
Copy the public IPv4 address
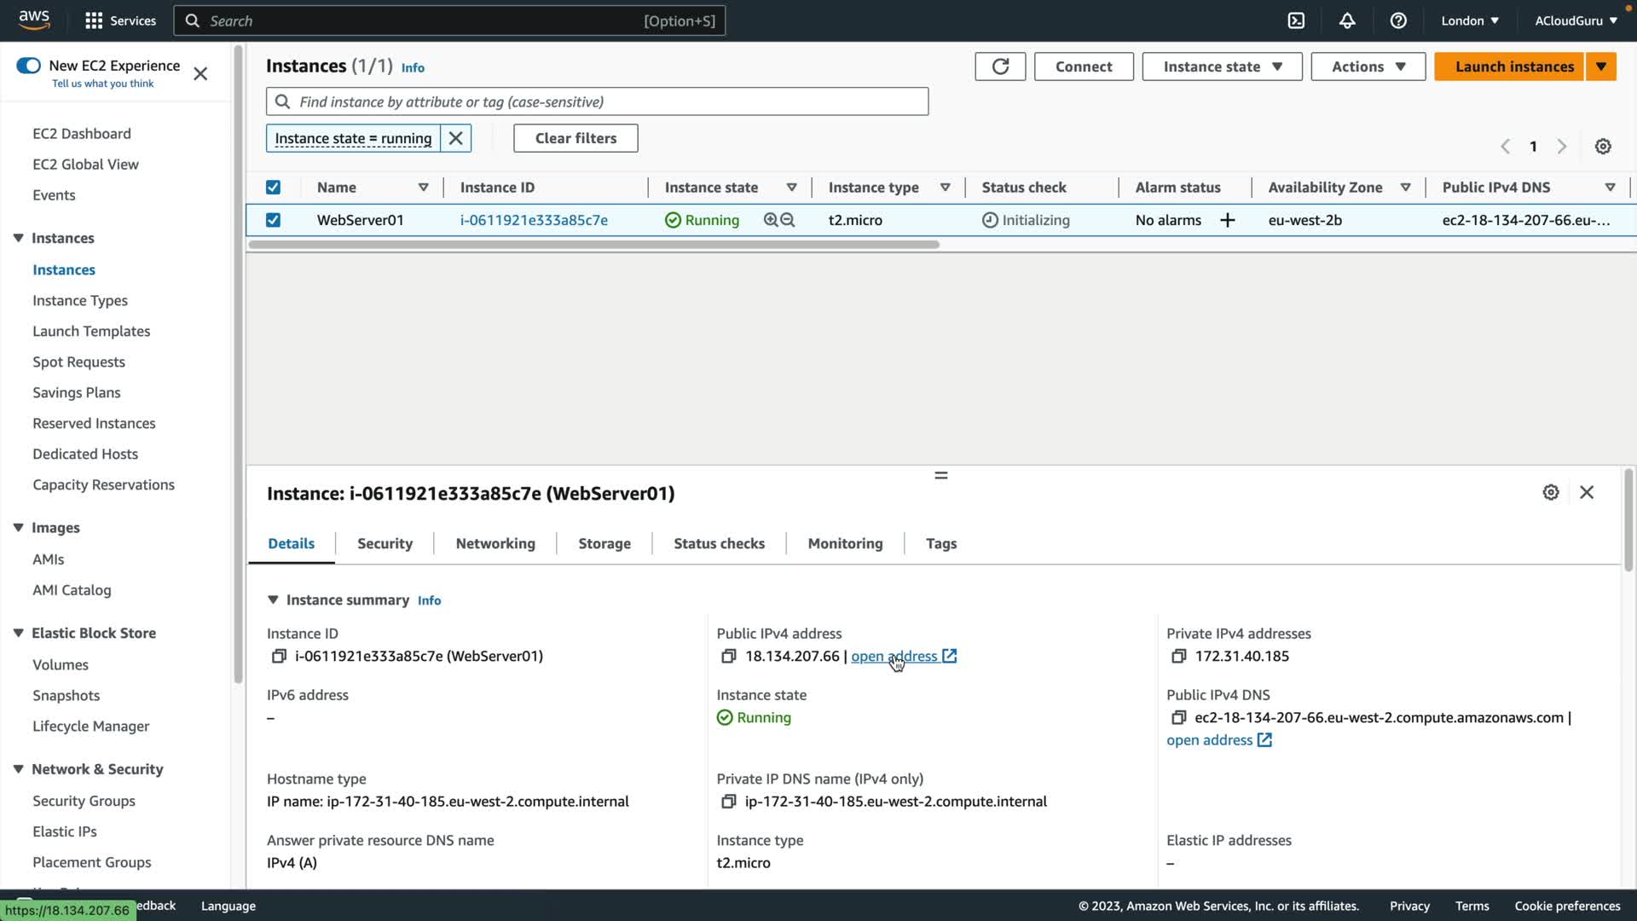(728, 656)
